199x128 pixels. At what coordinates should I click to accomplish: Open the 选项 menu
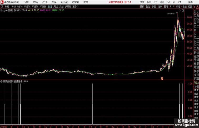point(162,2)
